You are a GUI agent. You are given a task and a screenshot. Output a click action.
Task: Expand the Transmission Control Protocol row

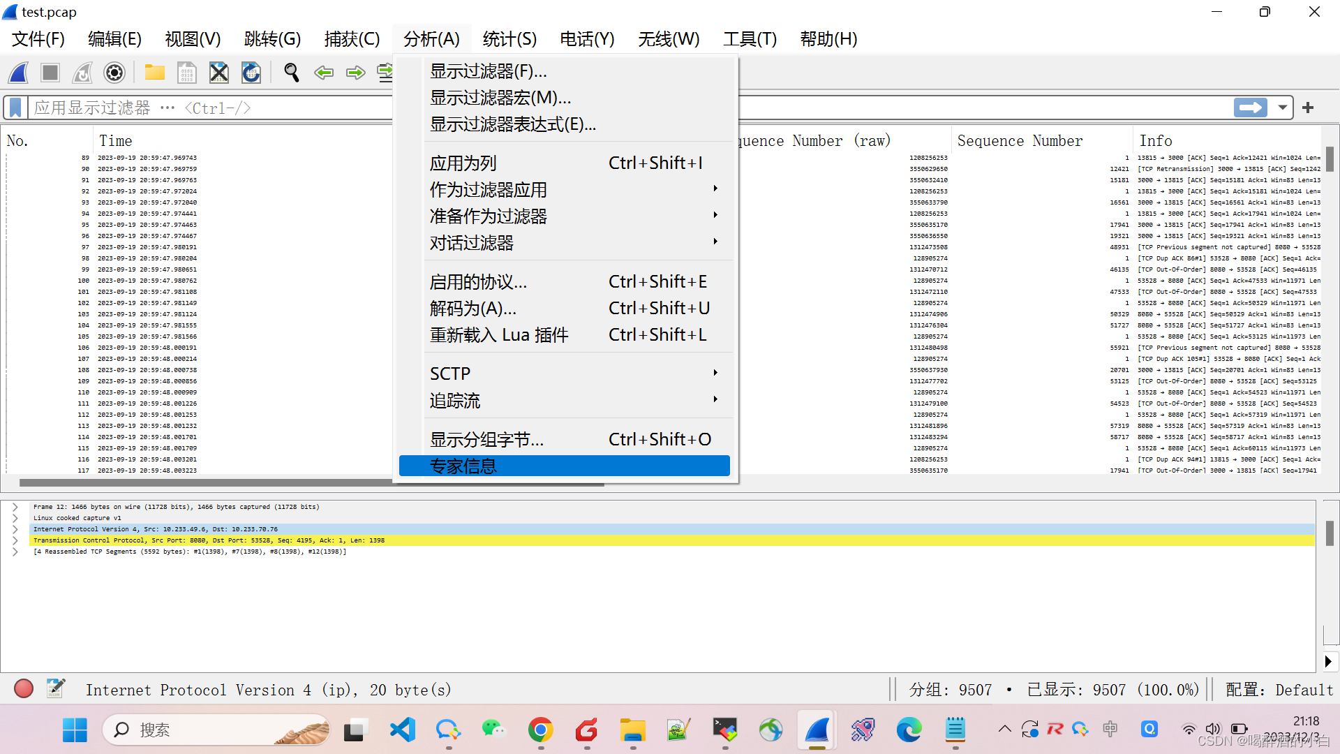point(15,540)
